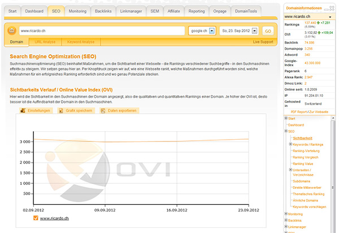Open Direkte Mitbewerber in the tree
This screenshot has height=233, width=339.
(x=307, y=188)
